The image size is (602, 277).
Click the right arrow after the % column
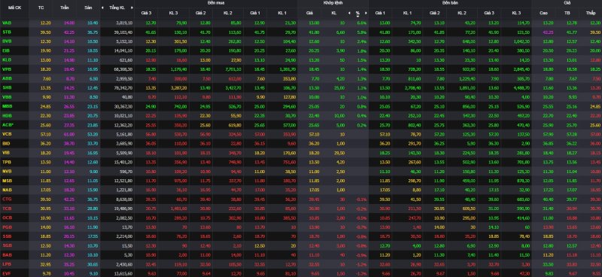pos(366,13)
